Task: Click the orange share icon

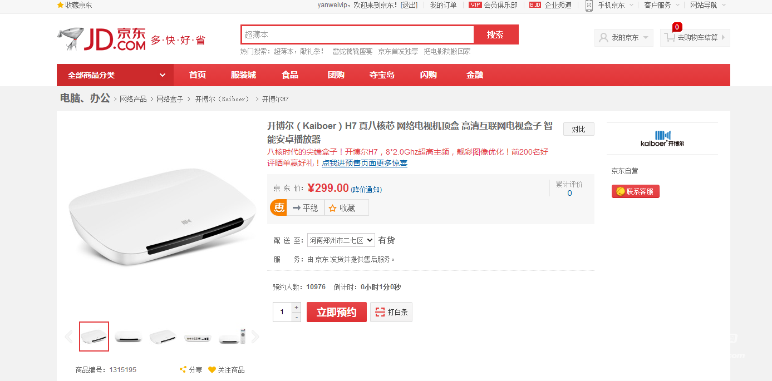Action: pyautogui.click(x=183, y=369)
